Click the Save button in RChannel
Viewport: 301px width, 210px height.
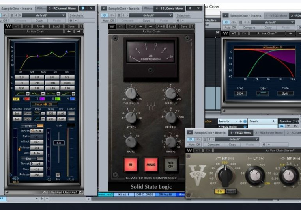point(71,26)
